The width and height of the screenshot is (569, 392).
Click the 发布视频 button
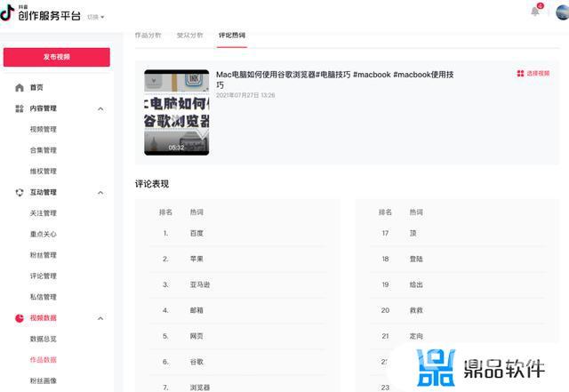point(57,57)
